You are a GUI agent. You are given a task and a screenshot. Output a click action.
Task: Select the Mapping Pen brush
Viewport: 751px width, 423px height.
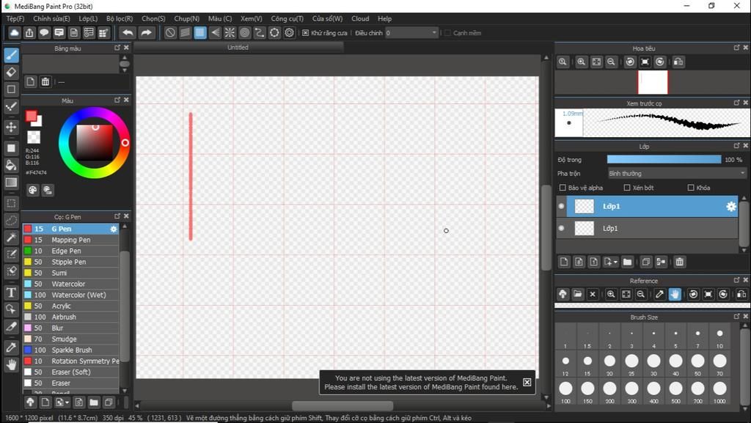click(x=71, y=240)
